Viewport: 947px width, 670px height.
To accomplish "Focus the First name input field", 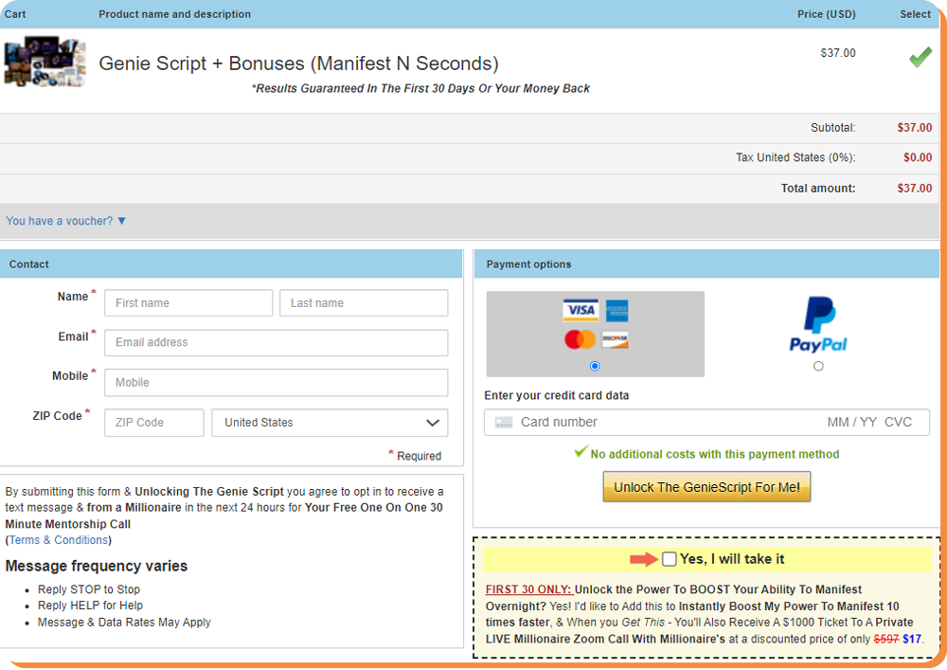I will pos(188,302).
